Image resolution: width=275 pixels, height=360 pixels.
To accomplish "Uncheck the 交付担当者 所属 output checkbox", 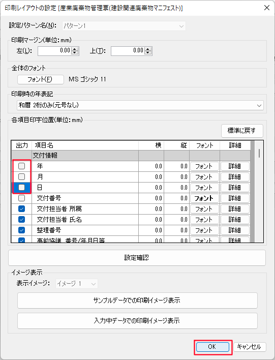I will pyautogui.click(x=21, y=209).
